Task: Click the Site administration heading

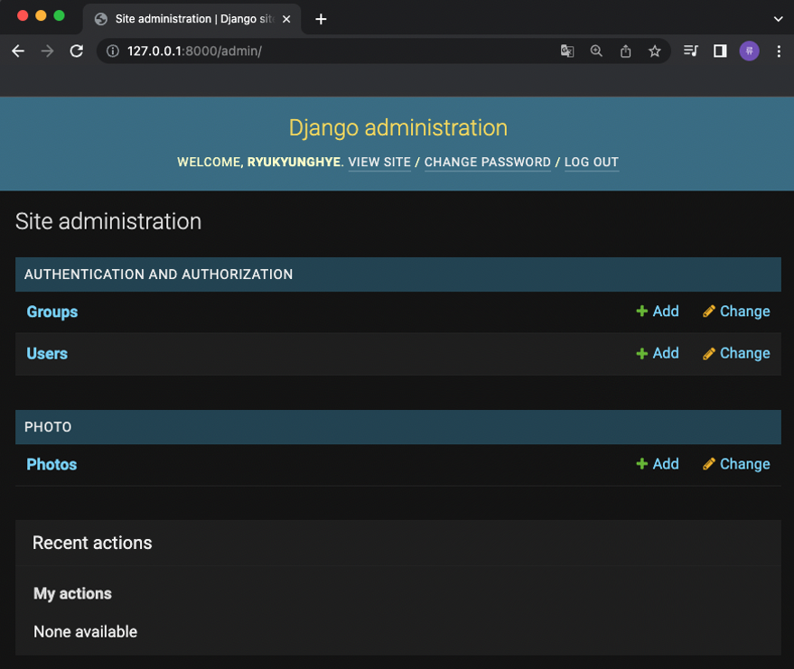Action: (108, 222)
